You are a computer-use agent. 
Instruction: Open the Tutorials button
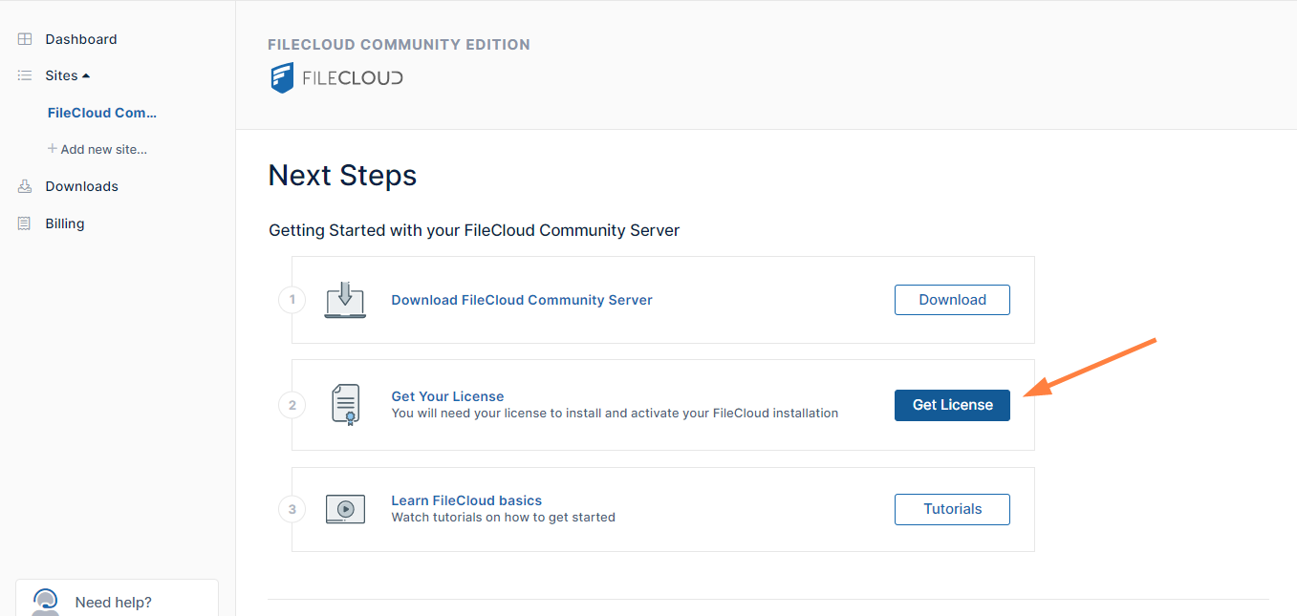tap(951, 508)
